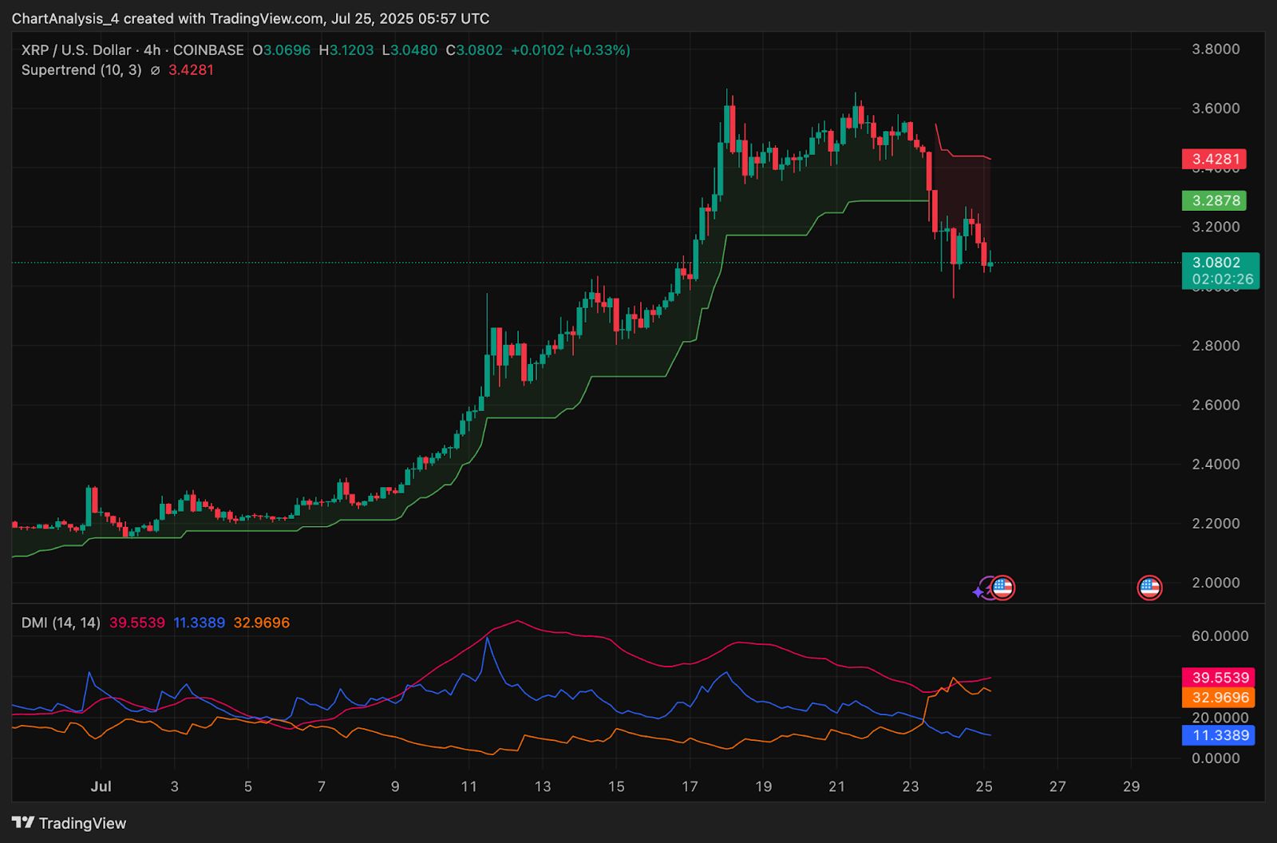1277x843 pixels.
Task: Select the blue 11.3389 DMI axis tag
Action: click(1219, 735)
